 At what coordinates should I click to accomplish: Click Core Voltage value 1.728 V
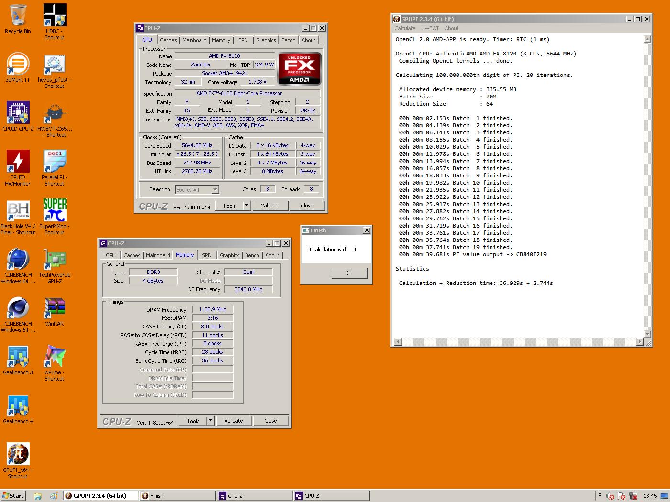click(x=257, y=82)
